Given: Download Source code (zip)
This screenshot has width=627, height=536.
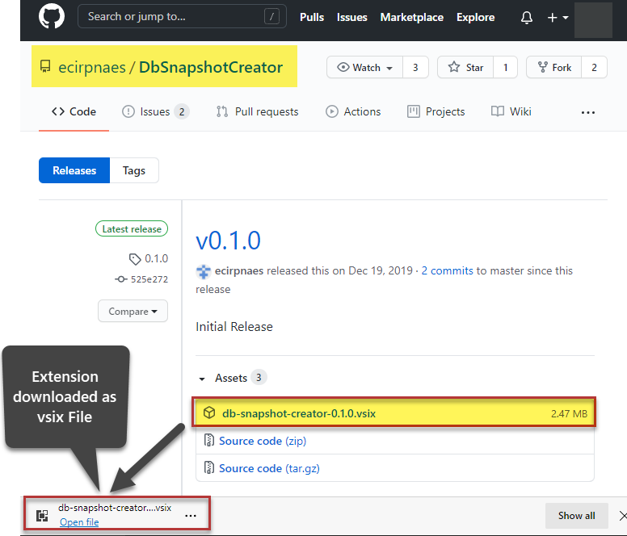Looking at the screenshot, I should tap(263, 441).
